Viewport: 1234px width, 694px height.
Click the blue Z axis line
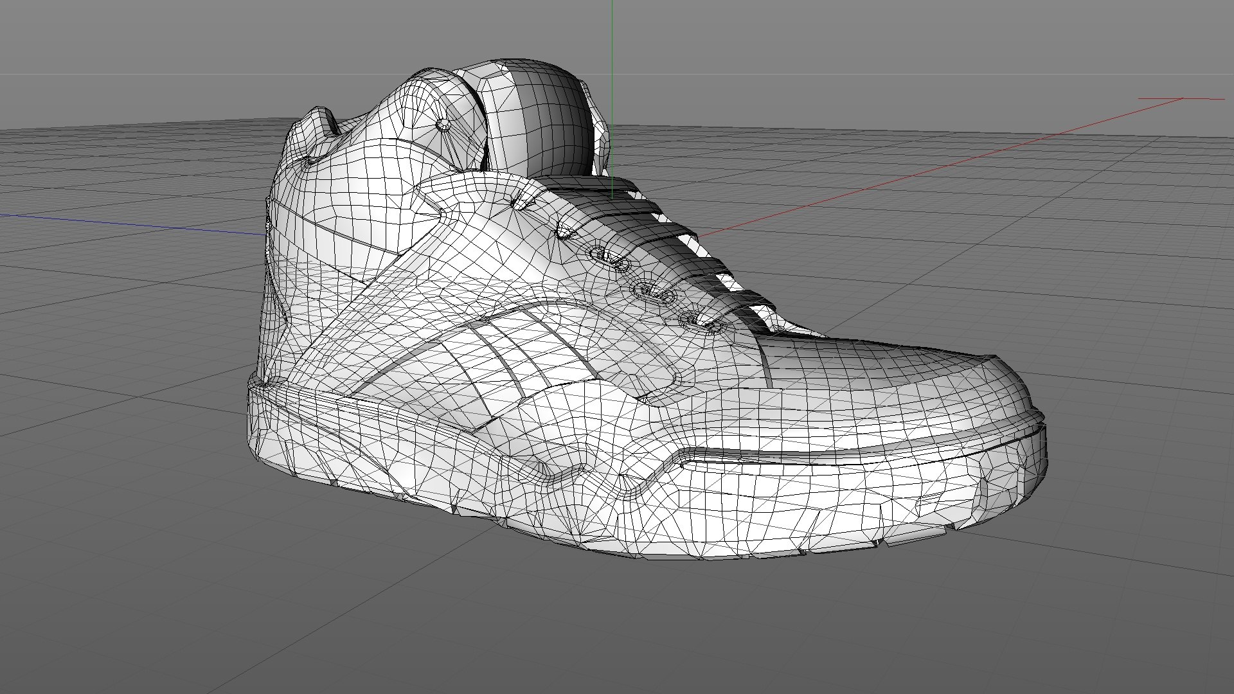132,224
